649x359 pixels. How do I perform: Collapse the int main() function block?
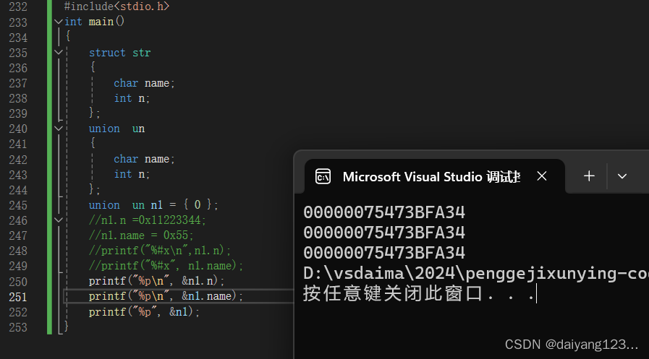point(58,22)
